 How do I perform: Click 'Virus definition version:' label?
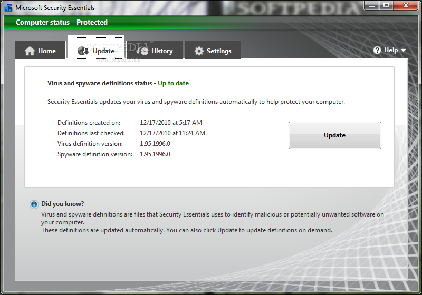pyautogui.click(x=90, y=144)
